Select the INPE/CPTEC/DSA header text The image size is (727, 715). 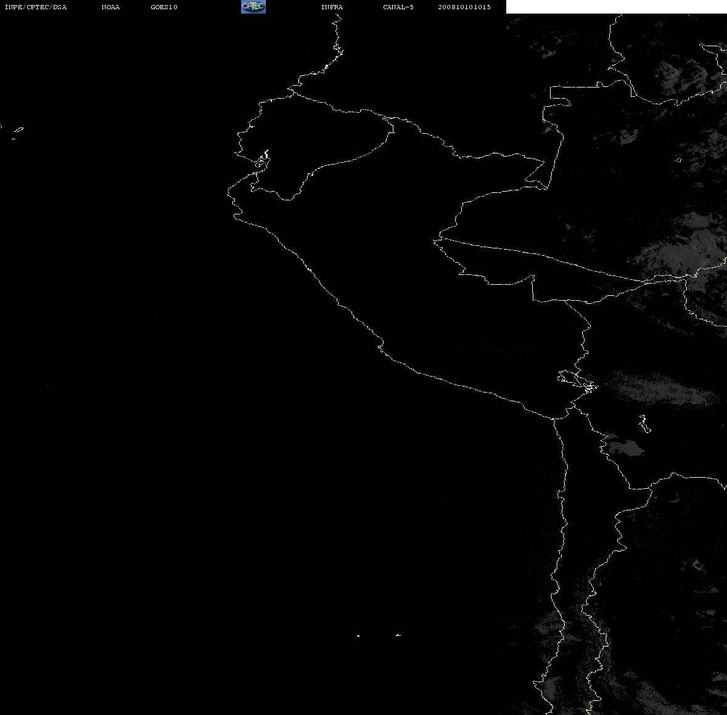click(36, 7)
